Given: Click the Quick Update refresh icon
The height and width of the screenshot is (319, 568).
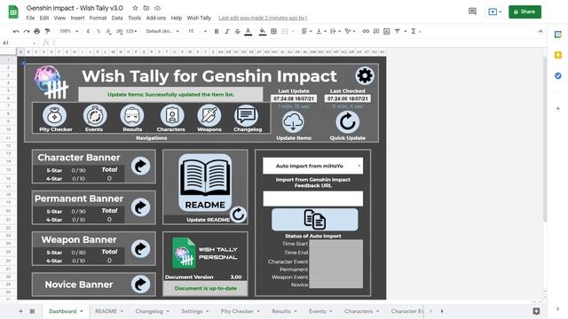Looking at the screenshot, I should coord(347,122).
